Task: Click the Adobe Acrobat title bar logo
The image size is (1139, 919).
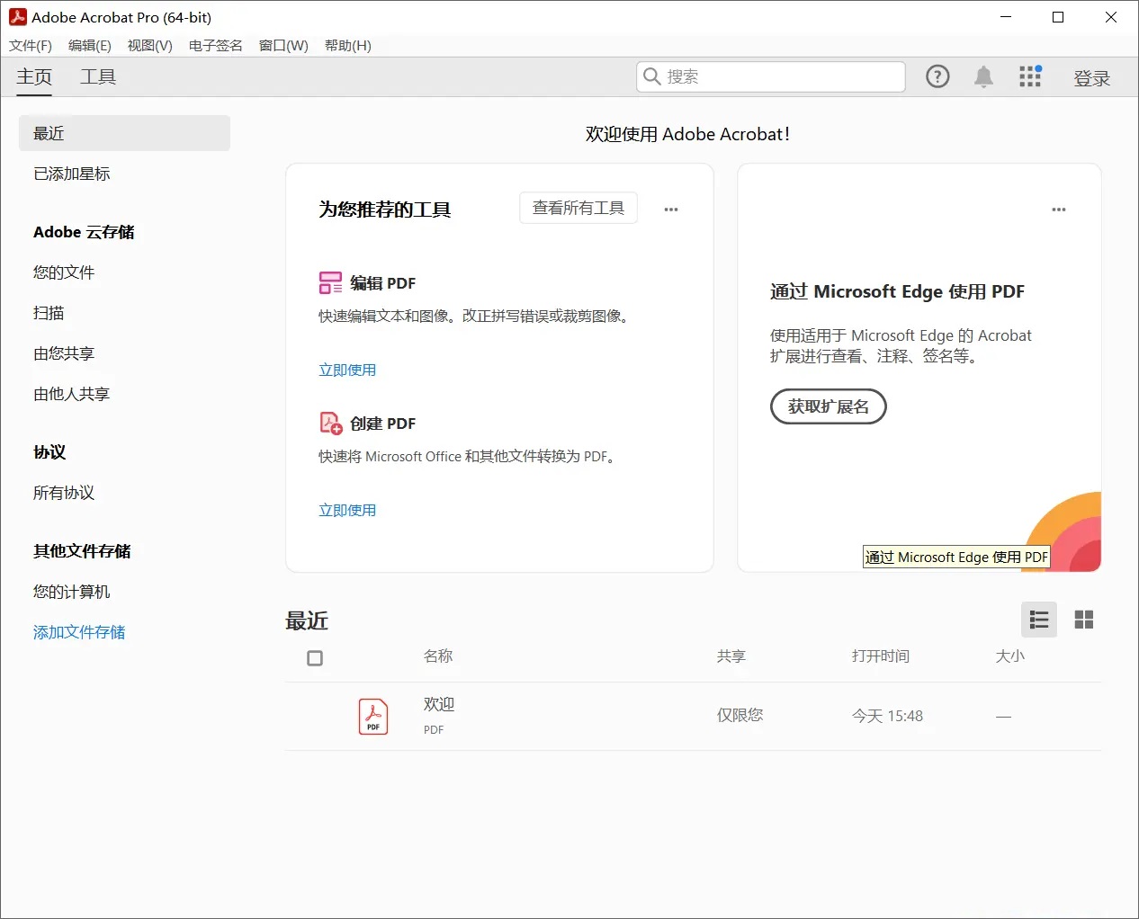Action: pos(17,17)
